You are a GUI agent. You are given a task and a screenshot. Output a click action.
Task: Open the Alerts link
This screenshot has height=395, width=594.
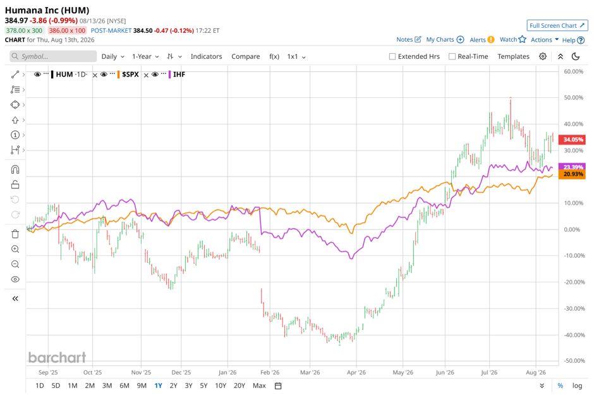click(482, 39)
